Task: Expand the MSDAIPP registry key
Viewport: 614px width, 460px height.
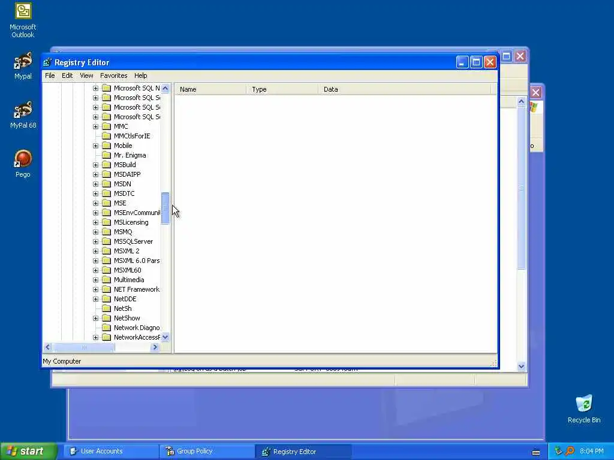Action: click(x=95, y=174)
